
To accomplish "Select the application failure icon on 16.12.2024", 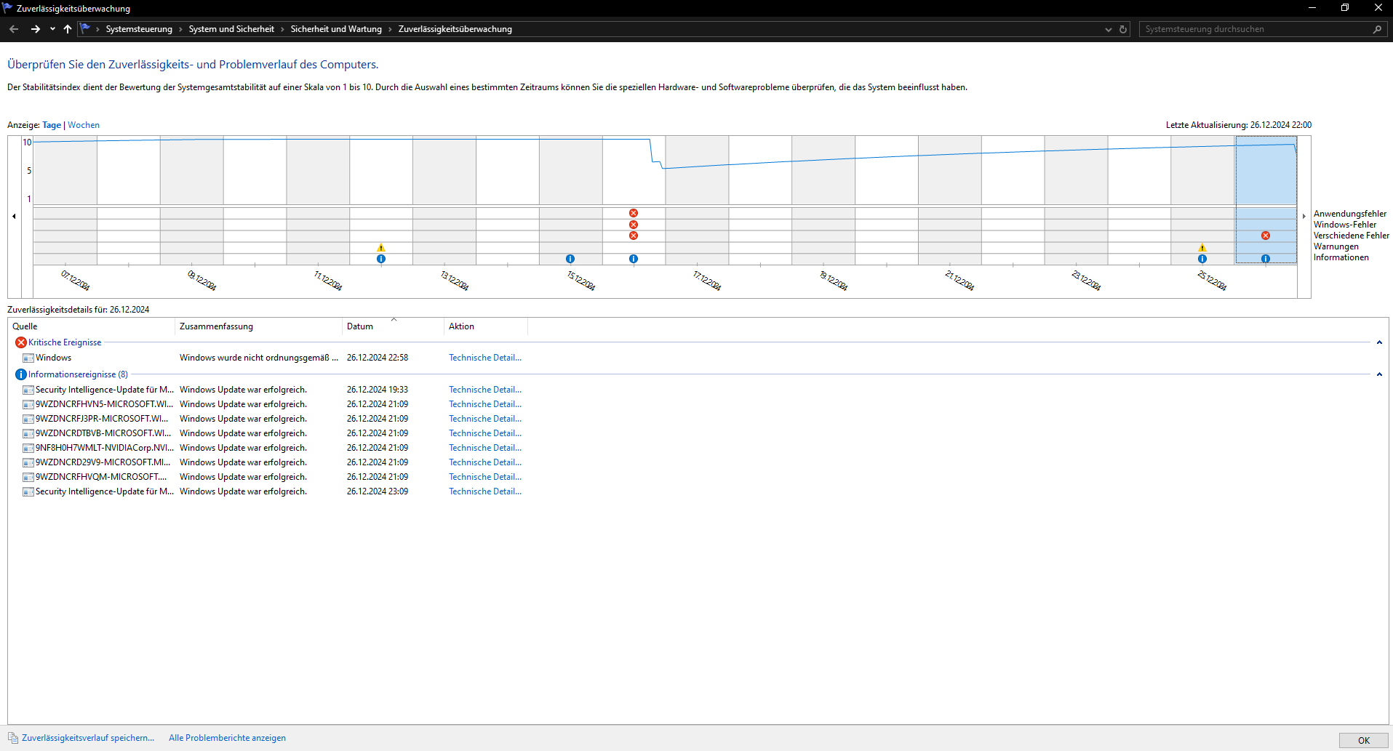I will click(x=634, y=213).
